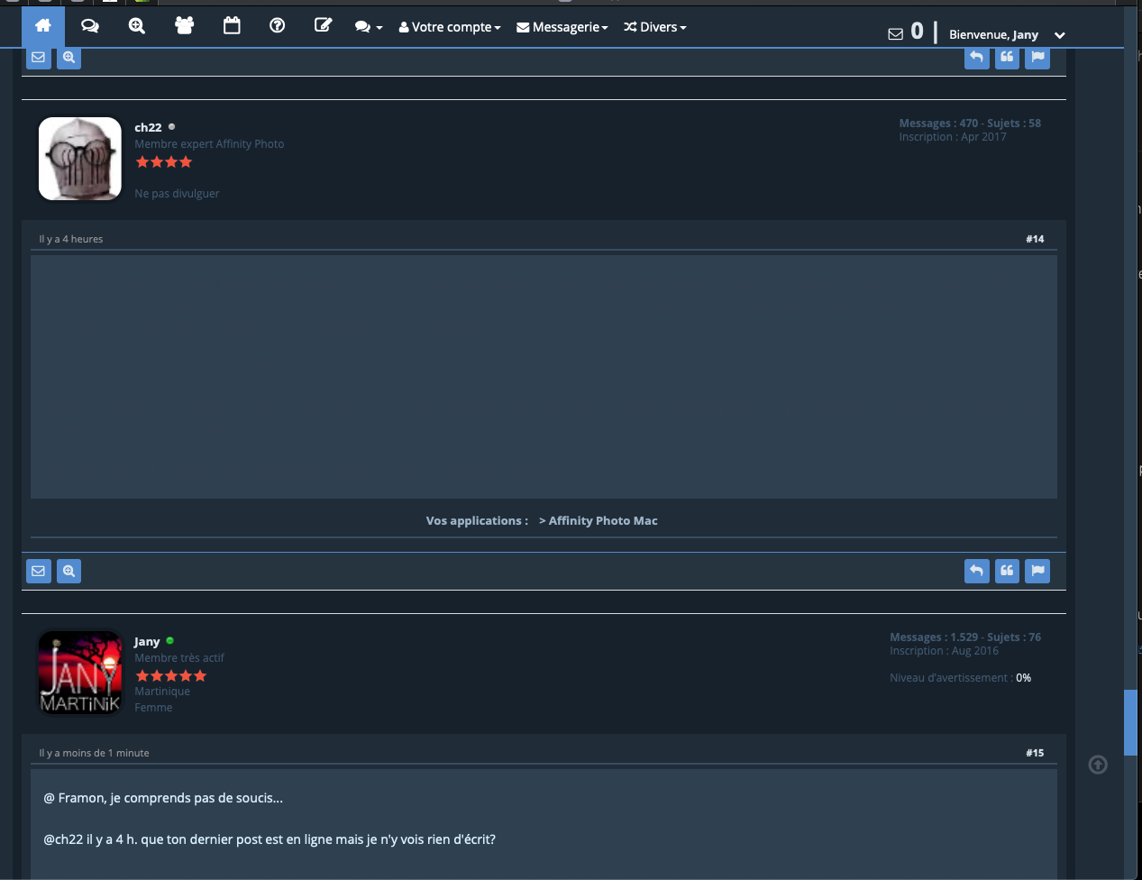This screenshot has width=1142, height=880.
Task: Click 'Messages : 1.529 - Sujets : 76' text
Action: [965, 637]
